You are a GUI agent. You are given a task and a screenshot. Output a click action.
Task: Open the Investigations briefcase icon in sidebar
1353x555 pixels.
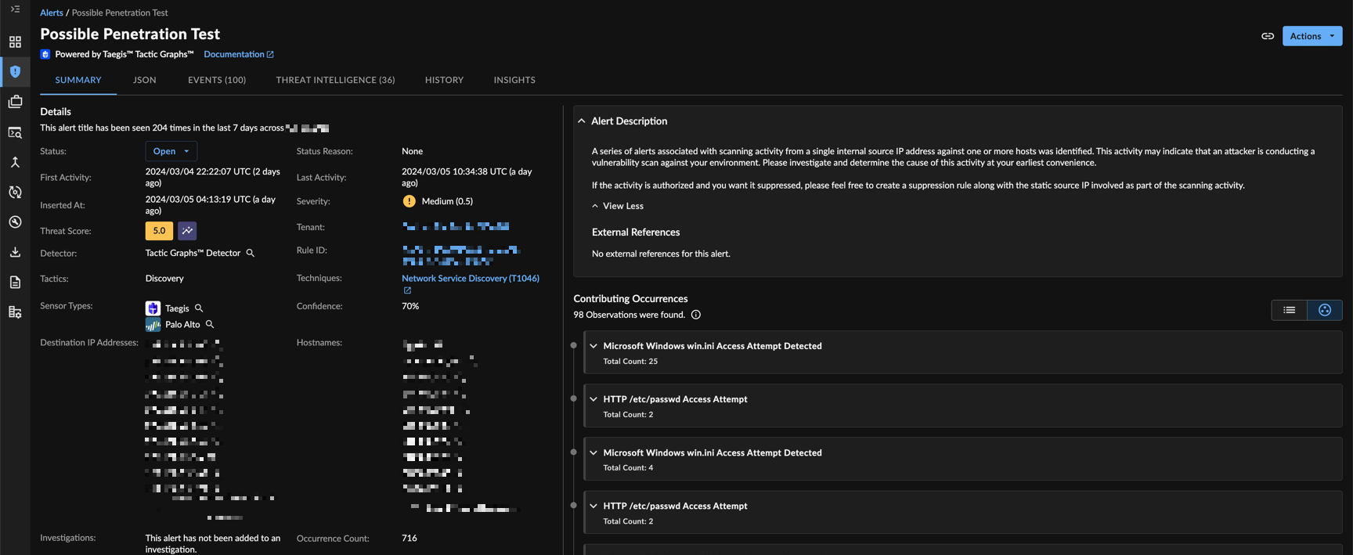coord(15,102)
